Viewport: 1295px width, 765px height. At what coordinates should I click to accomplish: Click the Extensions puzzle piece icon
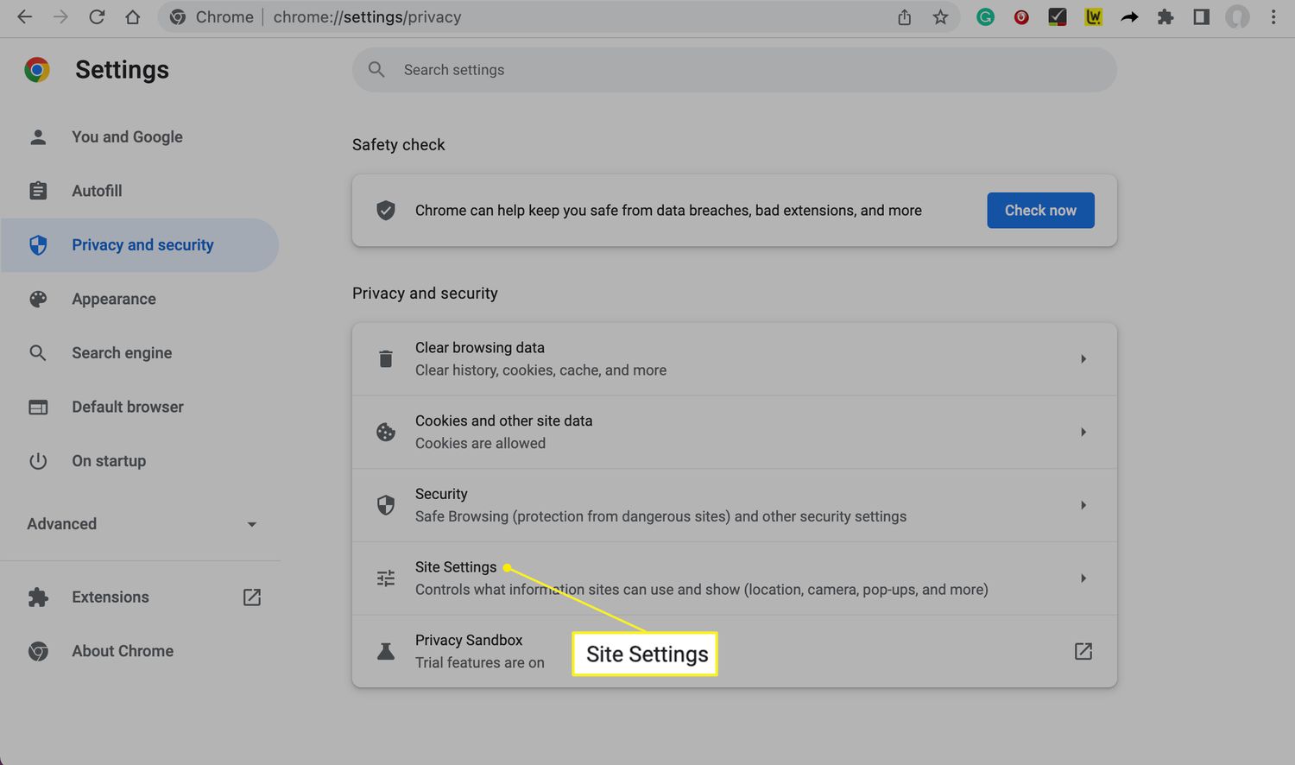(1165, 16)
